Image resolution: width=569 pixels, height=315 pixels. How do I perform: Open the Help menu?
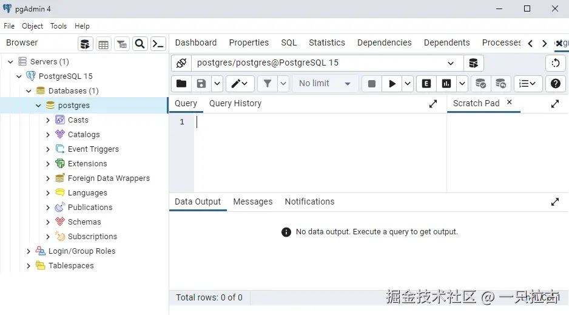pyautogui.click(x=82, y=26)
